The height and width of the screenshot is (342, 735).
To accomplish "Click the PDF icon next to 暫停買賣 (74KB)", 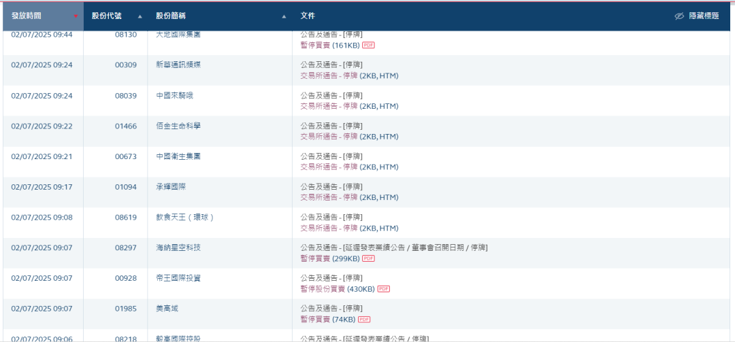I will point(364,319).
